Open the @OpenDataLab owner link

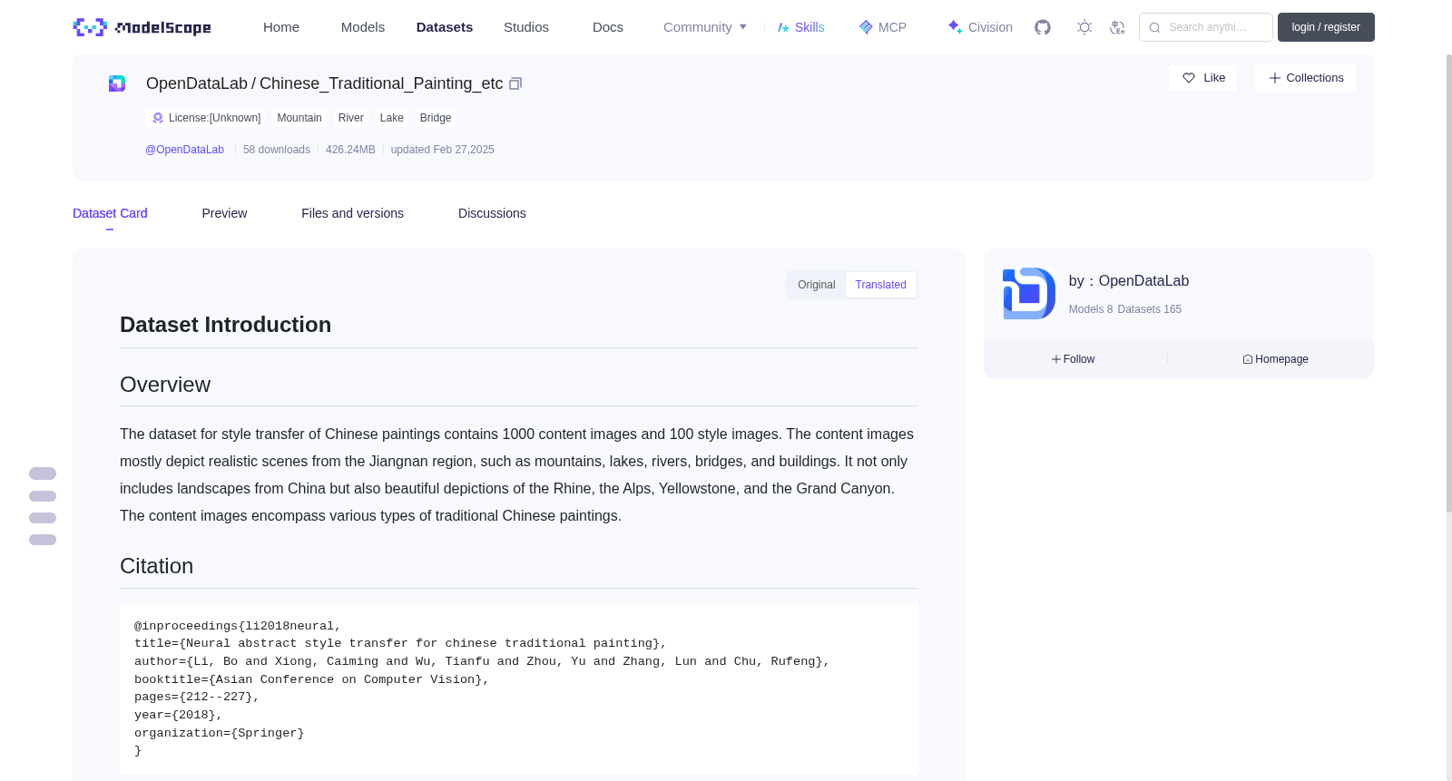tap(184, 150)
